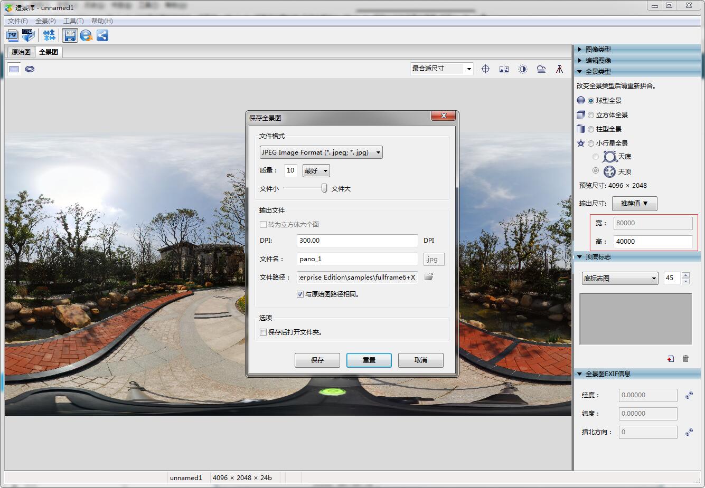Select the 立方体全景 radio button
This screenshot has width=705, height=488.
point(591,115)
